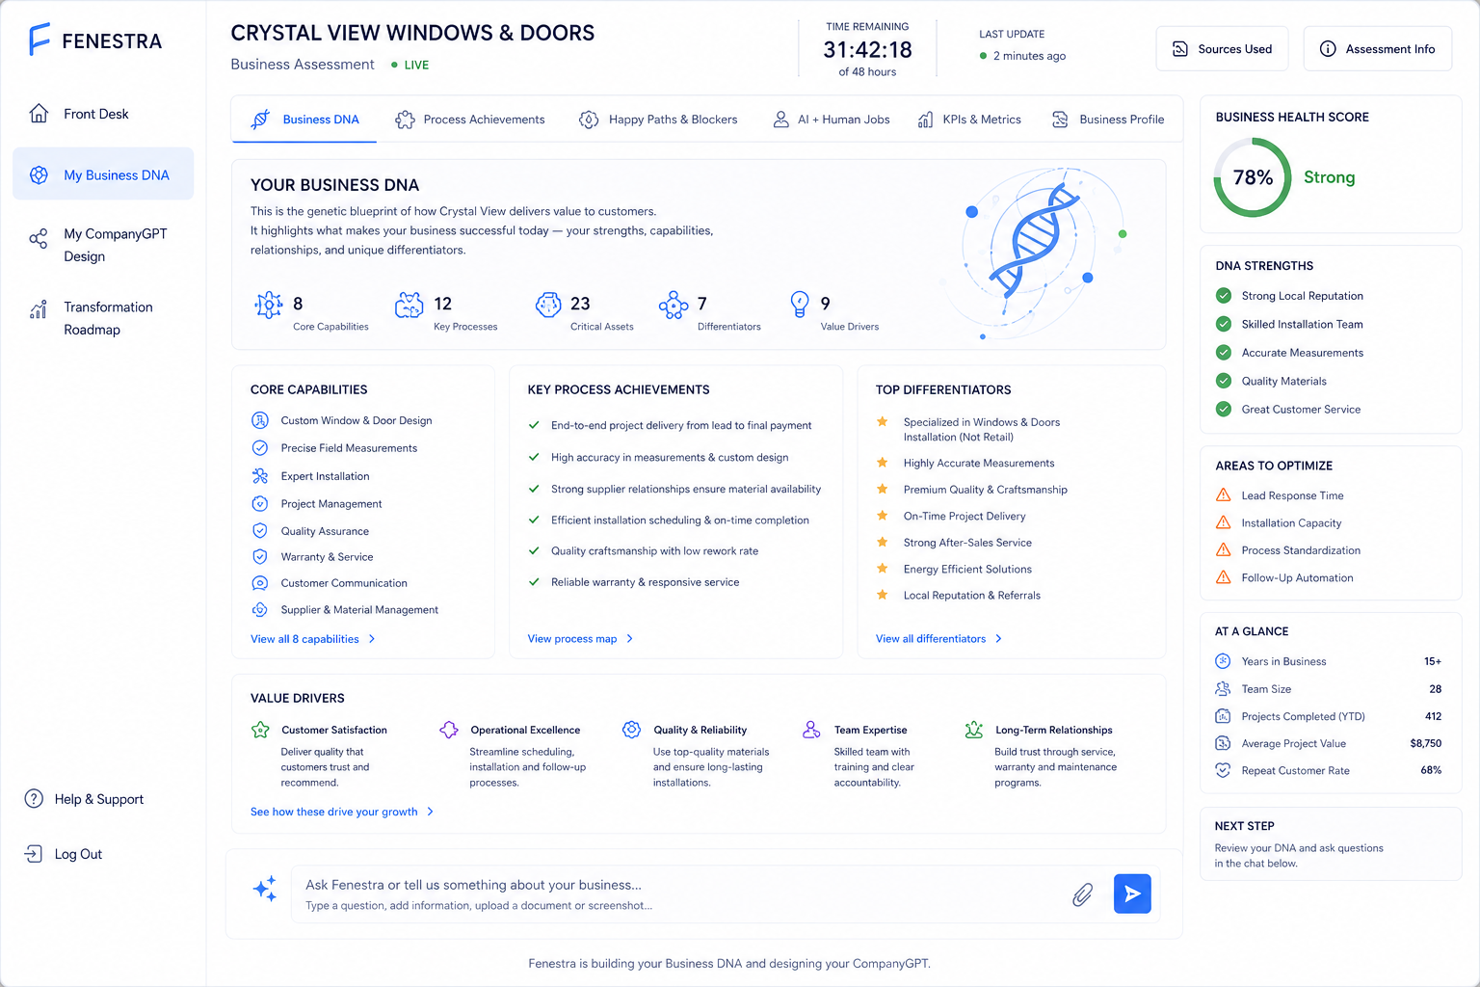Image resolution: width=1480 pixels, height=987 pixels.
Task: Click the time remaining 31:42:18
Action: [867, 50]
